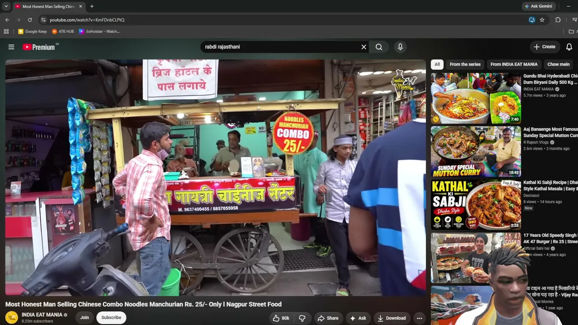Open Gundu Bhai Hyderabadi biryani video title
The width and height of the screenshot is (578, 325).
[x=550, y=79]
